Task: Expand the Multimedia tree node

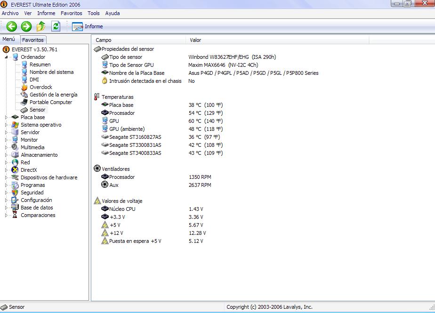Action: [x=6, y=147]
